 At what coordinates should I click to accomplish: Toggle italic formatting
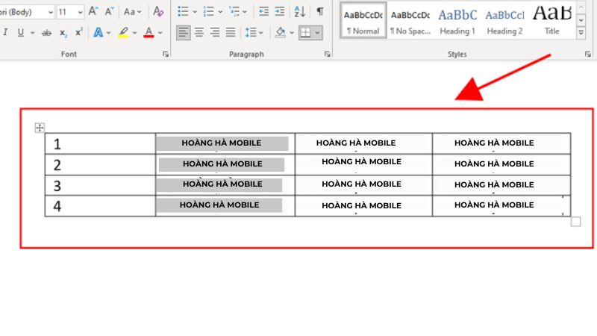coord(6,33)
